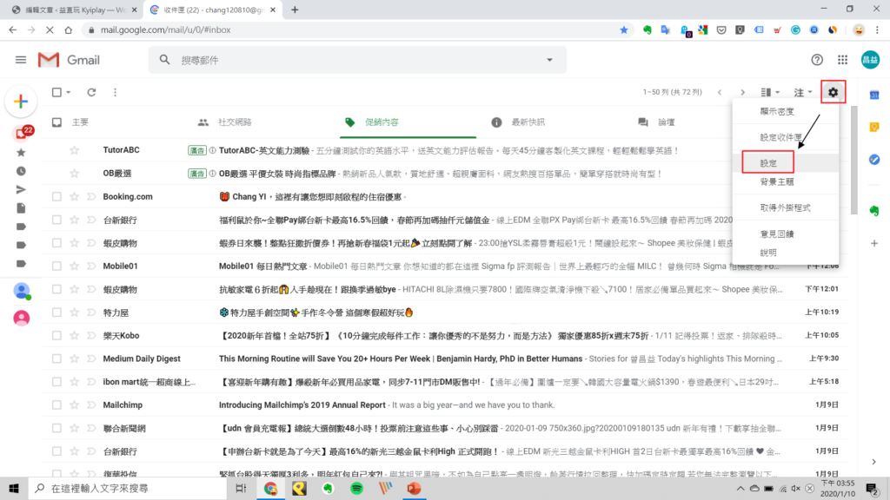
Task: Open the Google account avatar
Action: pyautogui.click(x=869, y=60)
